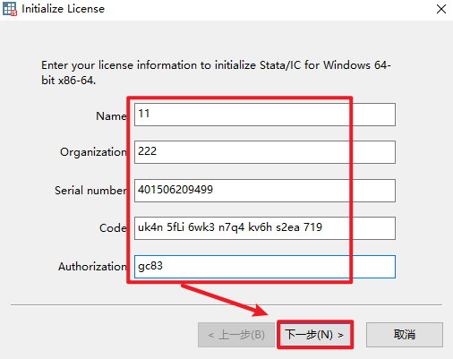The image size is (453, 359).
Task: Click the Name input field
Action: click(x=265, y=115)
